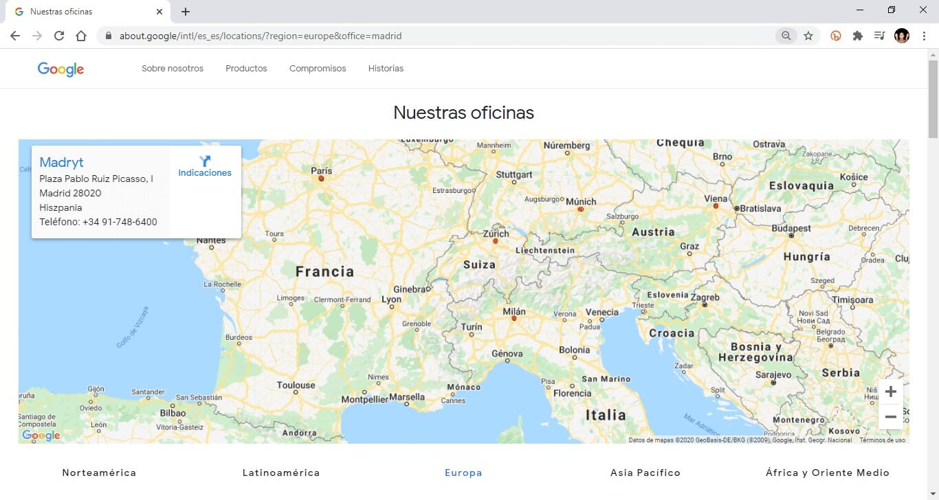
Task: Click the Croacia label on map
Action: coord(672,333)
